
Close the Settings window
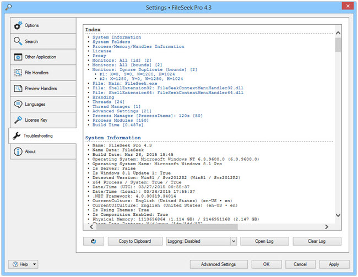pos(348,6)
